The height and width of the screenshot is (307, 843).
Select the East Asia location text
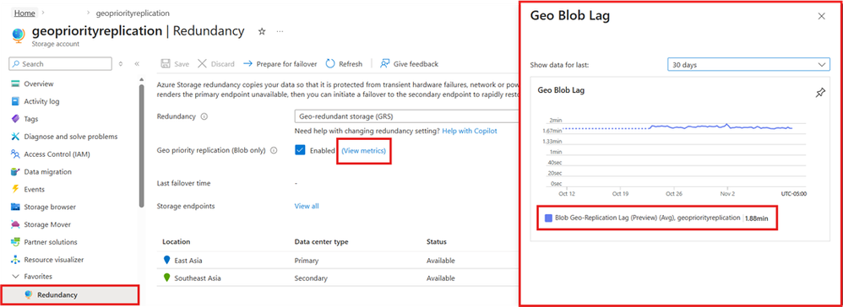(188, 261)
